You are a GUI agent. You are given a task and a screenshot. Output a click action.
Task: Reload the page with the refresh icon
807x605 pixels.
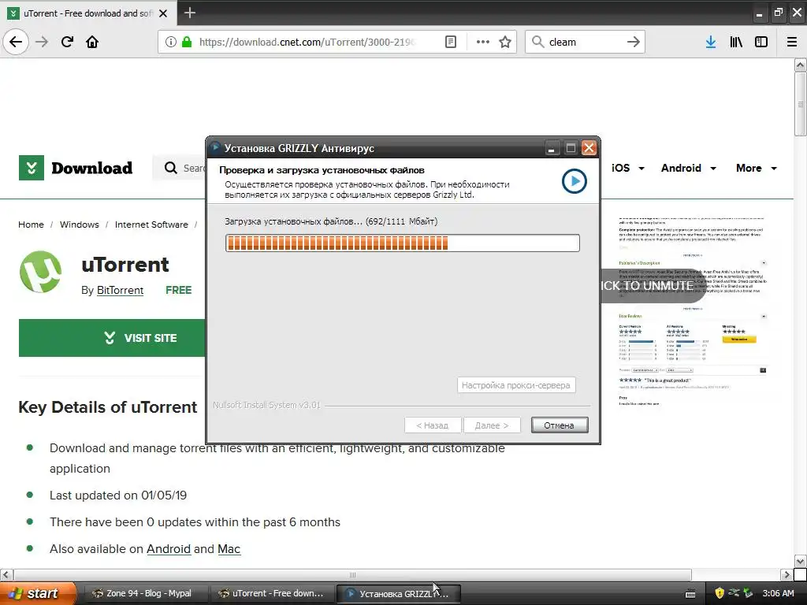[67, 42]
